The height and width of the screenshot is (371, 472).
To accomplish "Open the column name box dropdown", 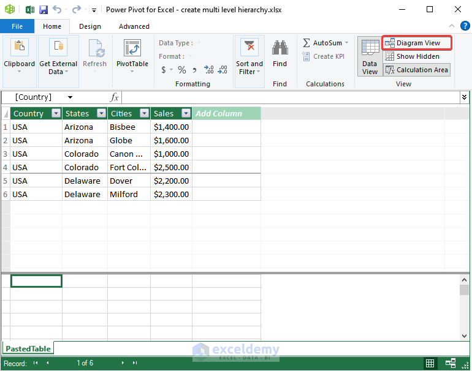I will pyautogui.click(x=70, y=97).
